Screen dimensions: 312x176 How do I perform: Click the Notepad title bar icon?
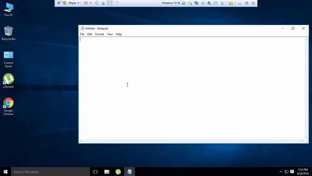[82, 28]
